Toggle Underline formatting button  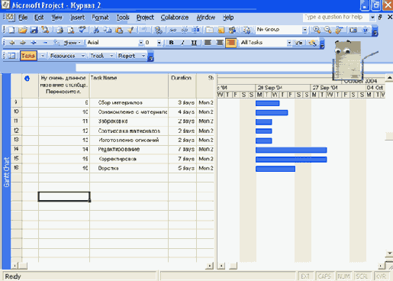(x=194, y=43)
